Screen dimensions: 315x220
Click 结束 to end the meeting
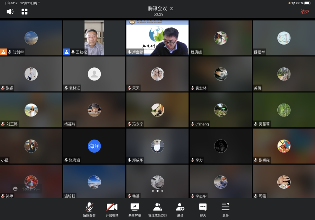[x=304, y=12]
